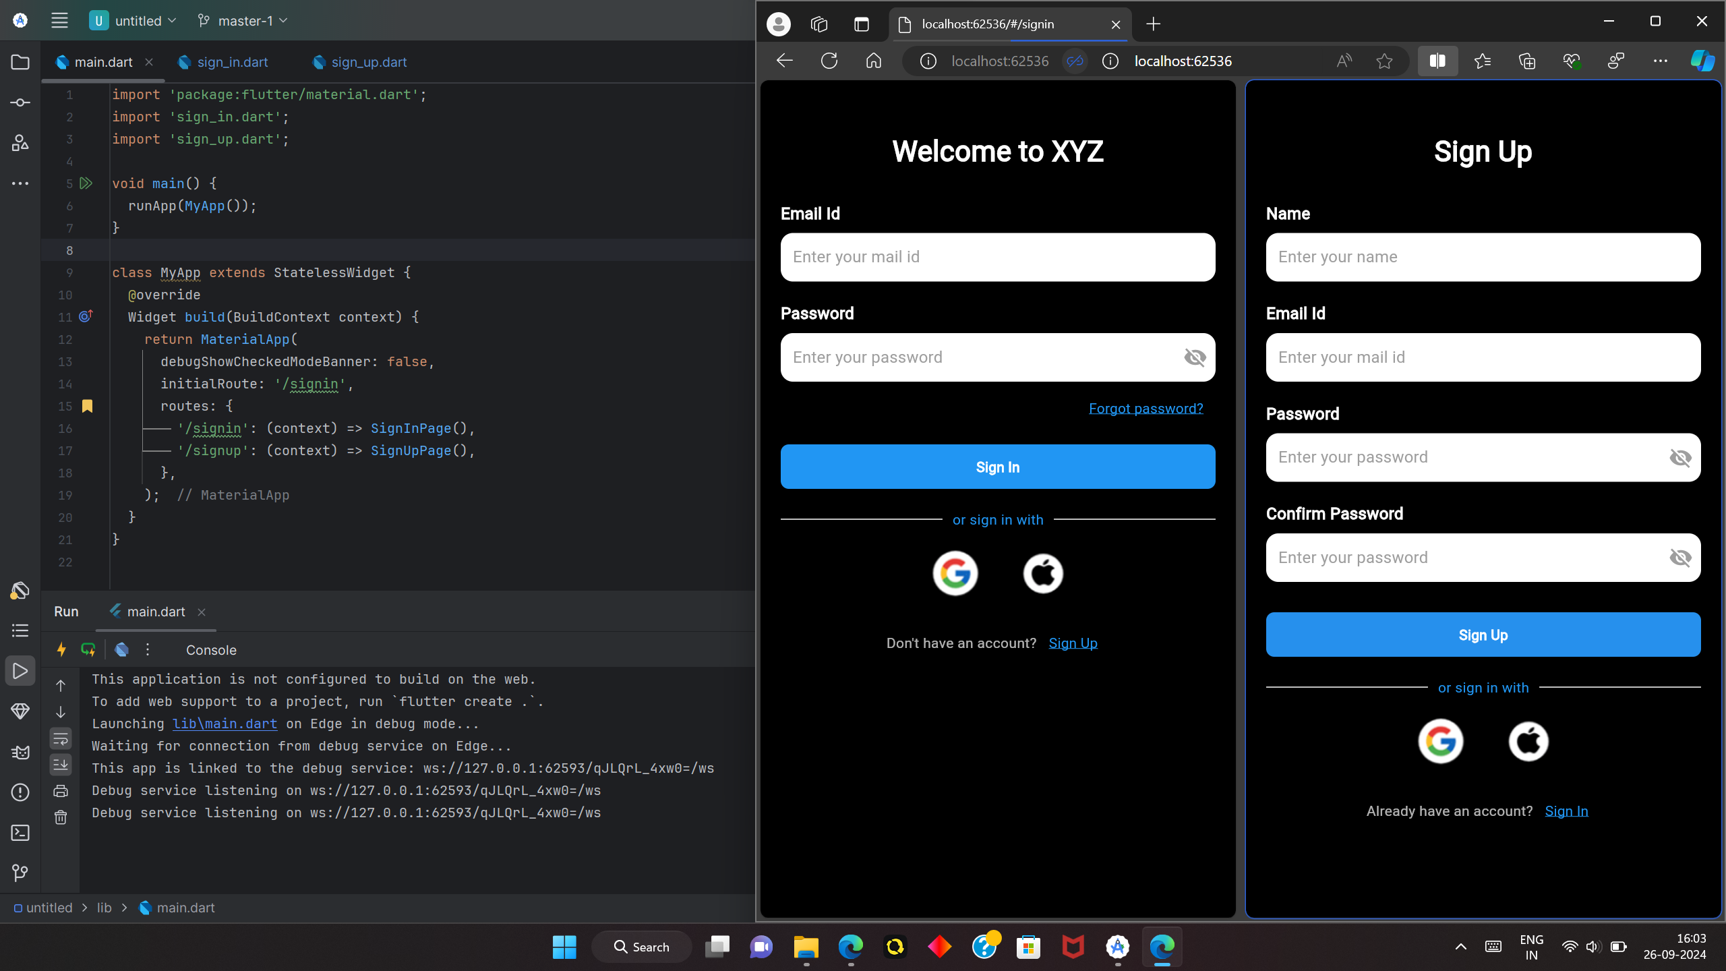Select the Commit icon in IDE sidebar

click(20, 102)
